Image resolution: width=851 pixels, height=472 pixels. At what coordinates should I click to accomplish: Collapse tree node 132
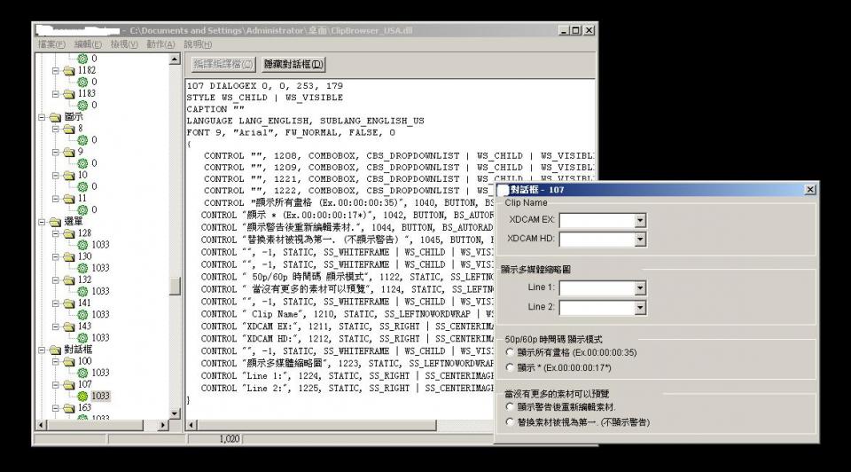(55, 280)
